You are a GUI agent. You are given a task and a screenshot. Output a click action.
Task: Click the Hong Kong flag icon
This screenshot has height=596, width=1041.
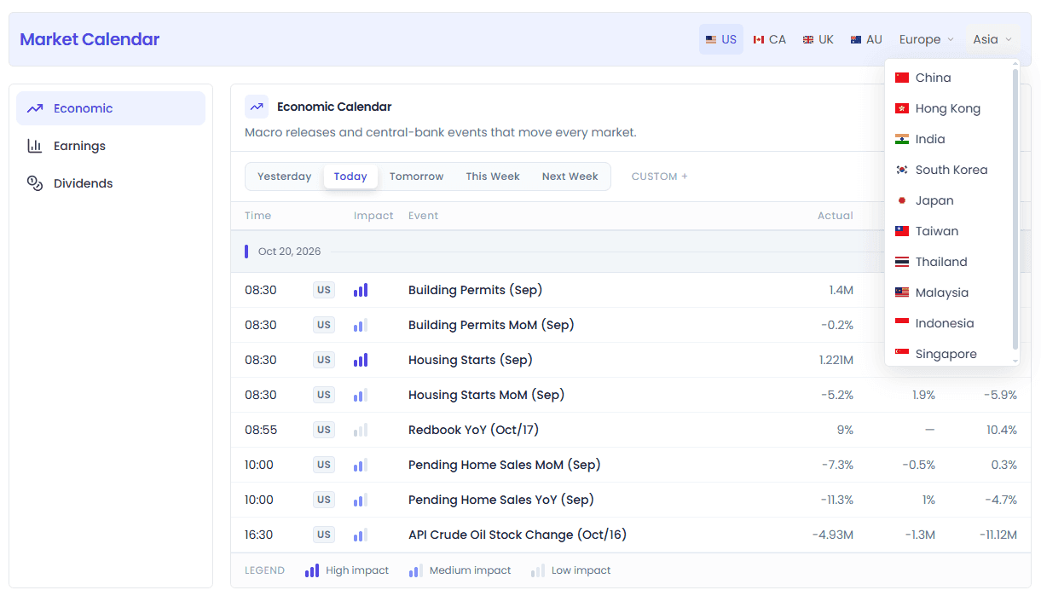point(902,108)
